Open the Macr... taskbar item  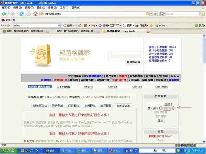pyautogui.click(x=115, y=151)
